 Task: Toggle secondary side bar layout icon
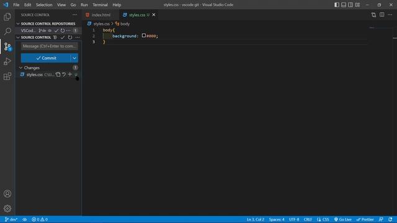tap(350, 5)
